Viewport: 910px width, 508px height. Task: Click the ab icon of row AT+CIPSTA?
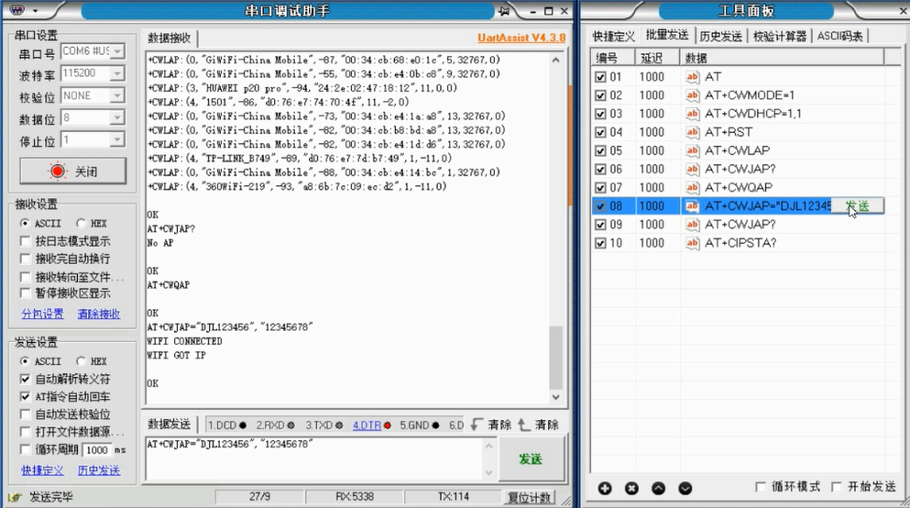coord(692,243)
